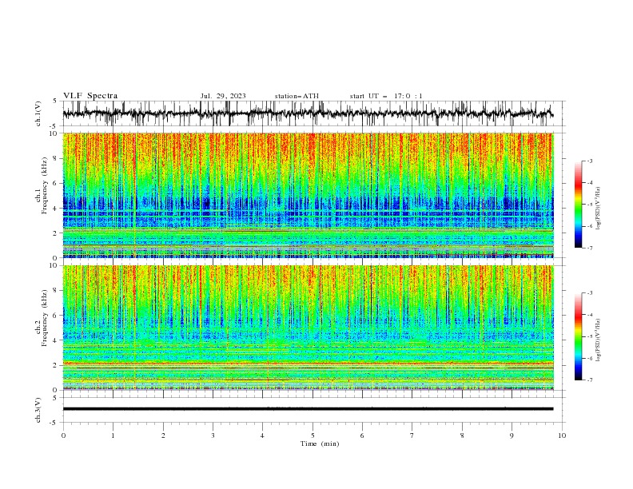
Task: Click the "-5" value on ch.2 colorbar
Action: click(589, 336)
